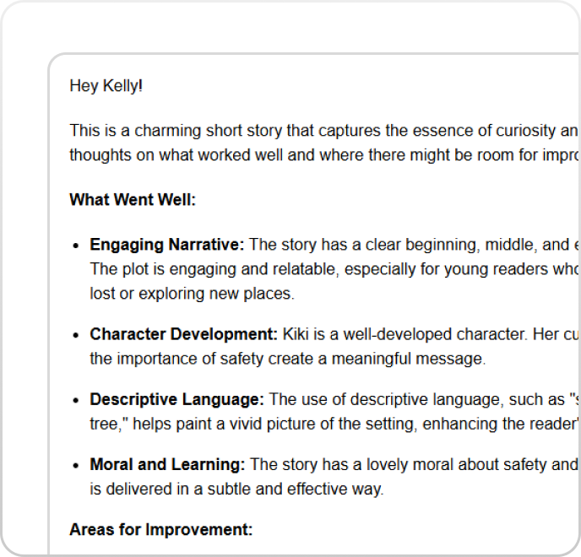The height and width of the screenshot is (557, 581).
Task: Select the "What Went Well:" heading
Action: click(x=133, y=200)
